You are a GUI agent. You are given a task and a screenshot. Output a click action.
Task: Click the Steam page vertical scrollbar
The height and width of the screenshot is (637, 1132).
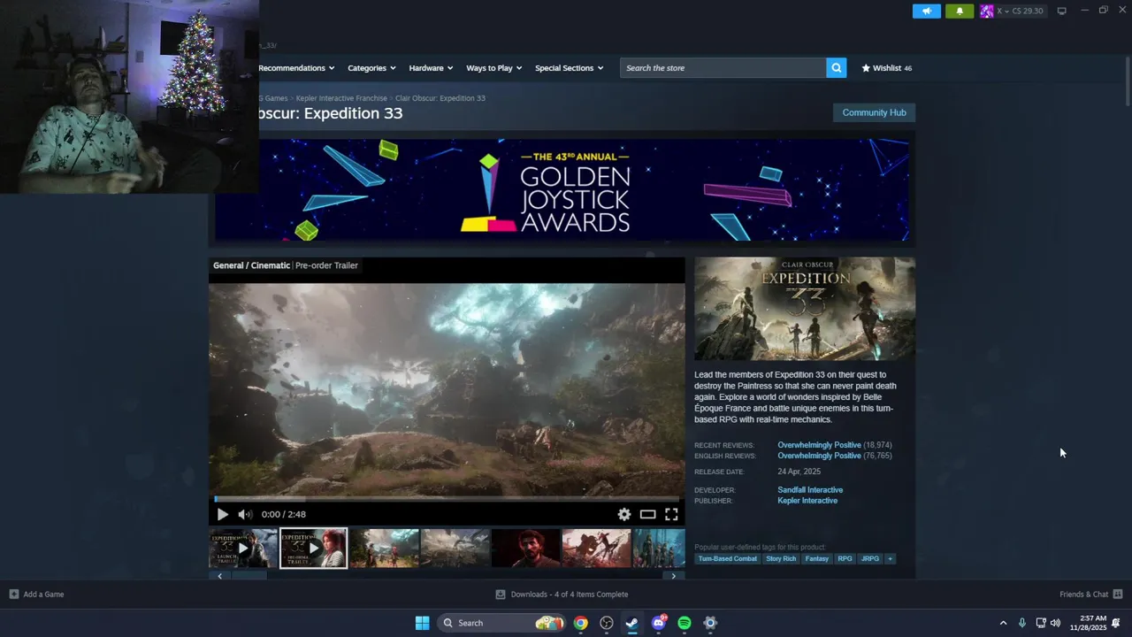click(x=1128, y=82)
